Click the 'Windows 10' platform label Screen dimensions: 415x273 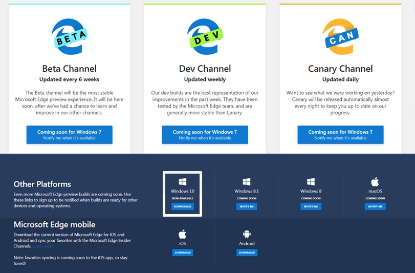coord(183,191)
